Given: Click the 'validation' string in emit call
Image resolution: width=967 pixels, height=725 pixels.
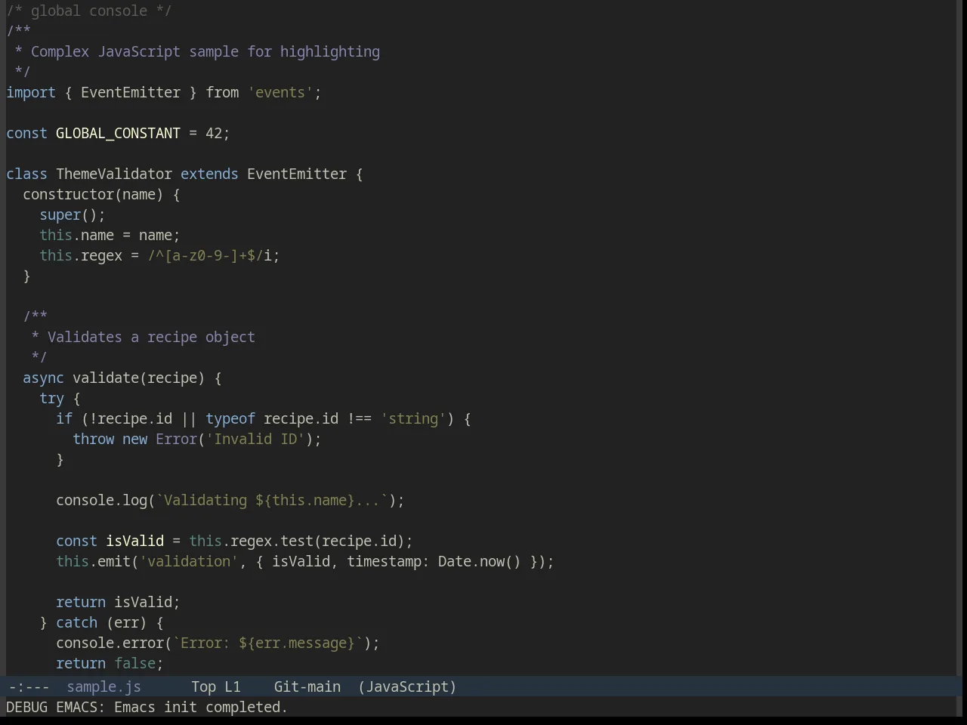Looking at the screenshot, I should coord(189,561).
